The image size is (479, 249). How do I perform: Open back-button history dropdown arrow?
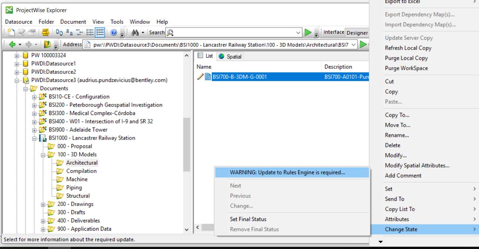(20, 44)
